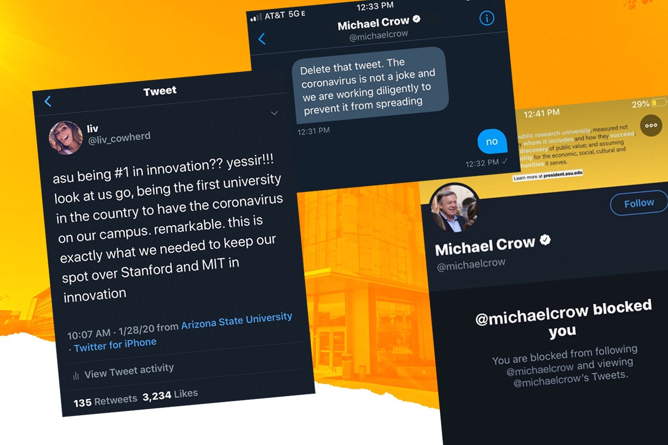
Task: Tap Michael Crow's profile photo
Action: (454, 208)
